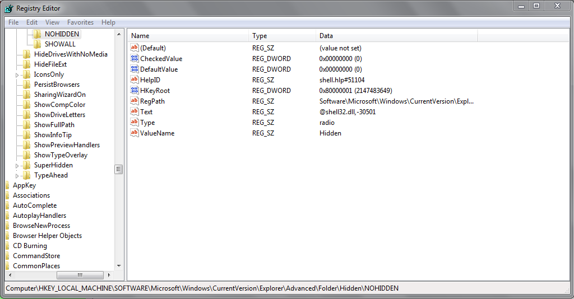Open the View menu

point(52,22)
